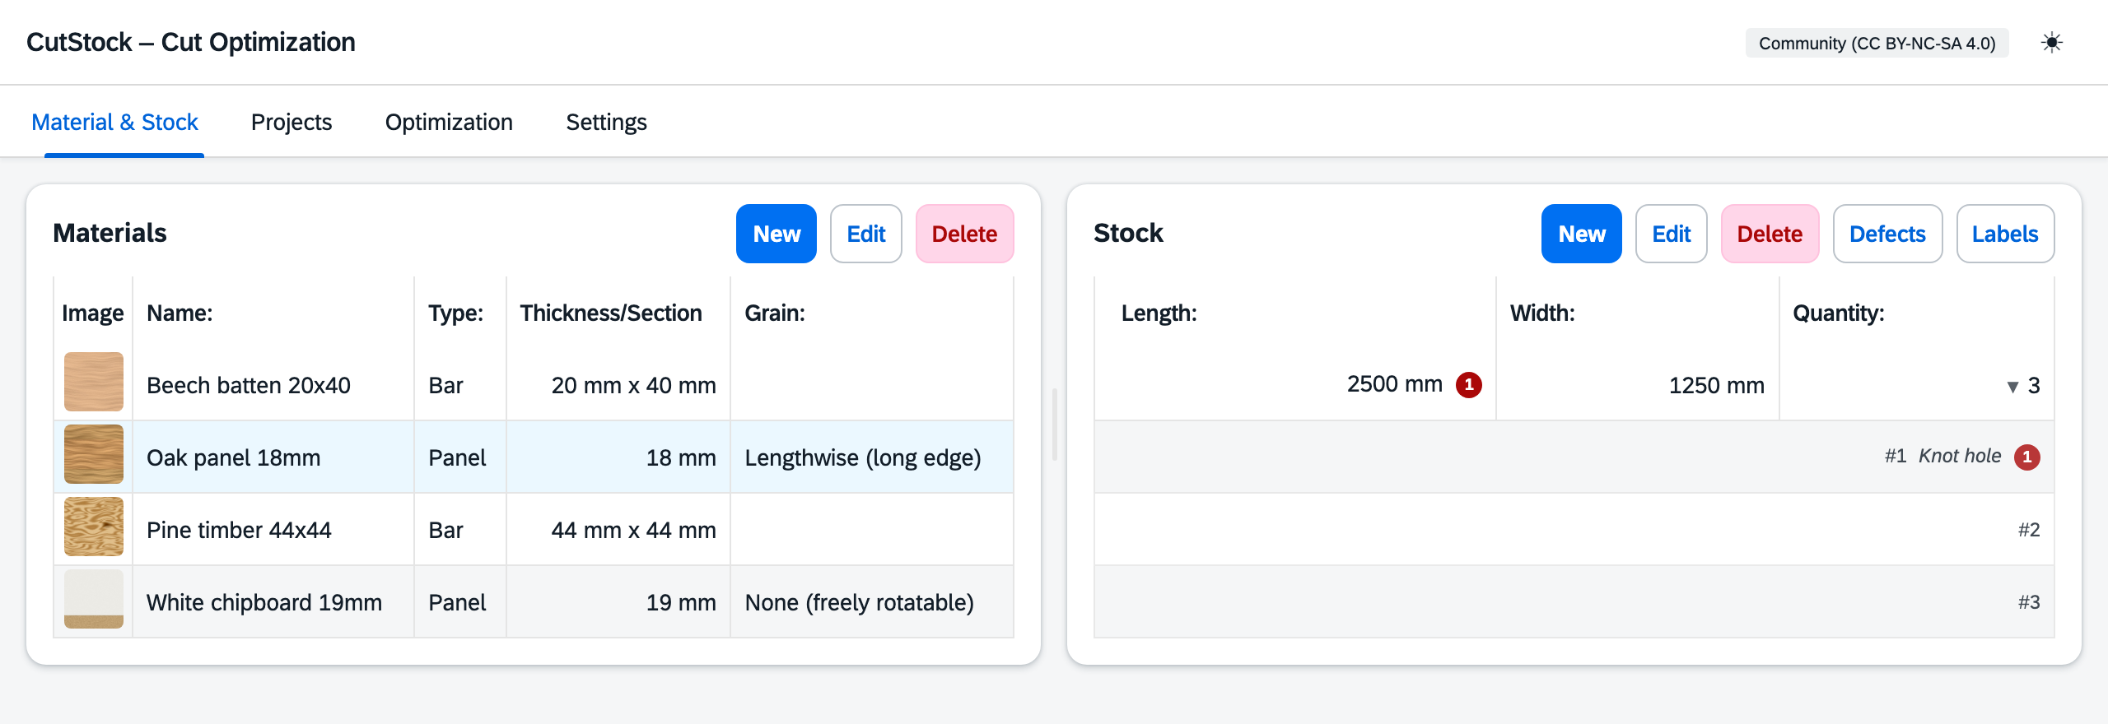
Task: Create a new material with New button
Action: (777, 234)
